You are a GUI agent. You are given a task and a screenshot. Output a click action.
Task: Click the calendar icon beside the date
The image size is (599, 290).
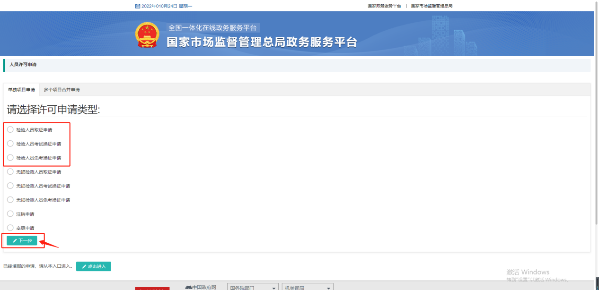(138, 6)
